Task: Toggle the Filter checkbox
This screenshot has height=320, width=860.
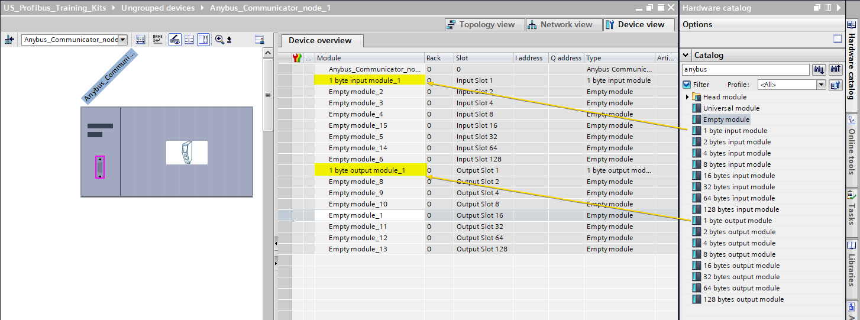Action: point(687,85)
